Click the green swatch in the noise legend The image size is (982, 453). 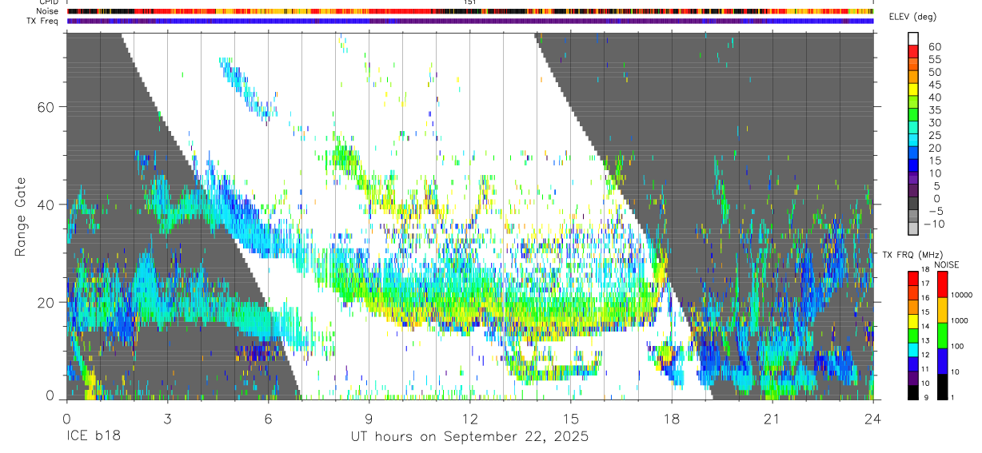pyautogui.click(x=942, y=336)
